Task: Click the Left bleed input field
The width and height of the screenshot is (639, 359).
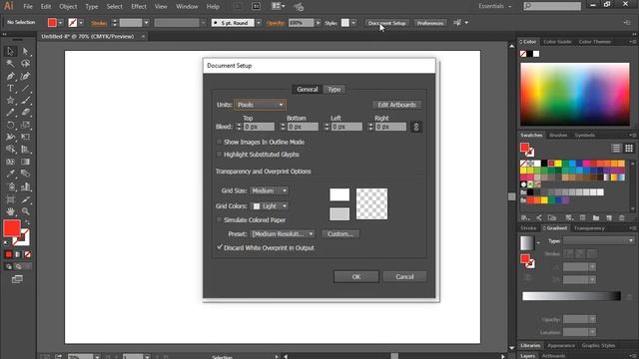Action: pyautogui.click(x=346, y=127)
